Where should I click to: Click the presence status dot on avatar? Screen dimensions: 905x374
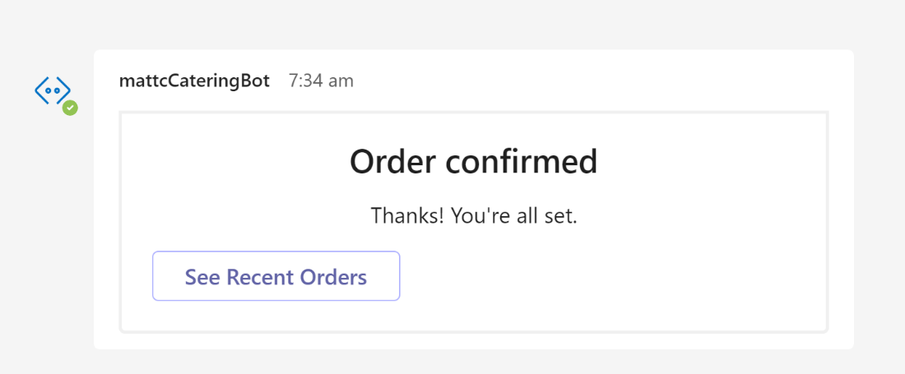[71, 108]
